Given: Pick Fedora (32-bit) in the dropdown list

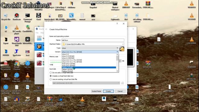Looking at the screenshot, I should (89, 71).
